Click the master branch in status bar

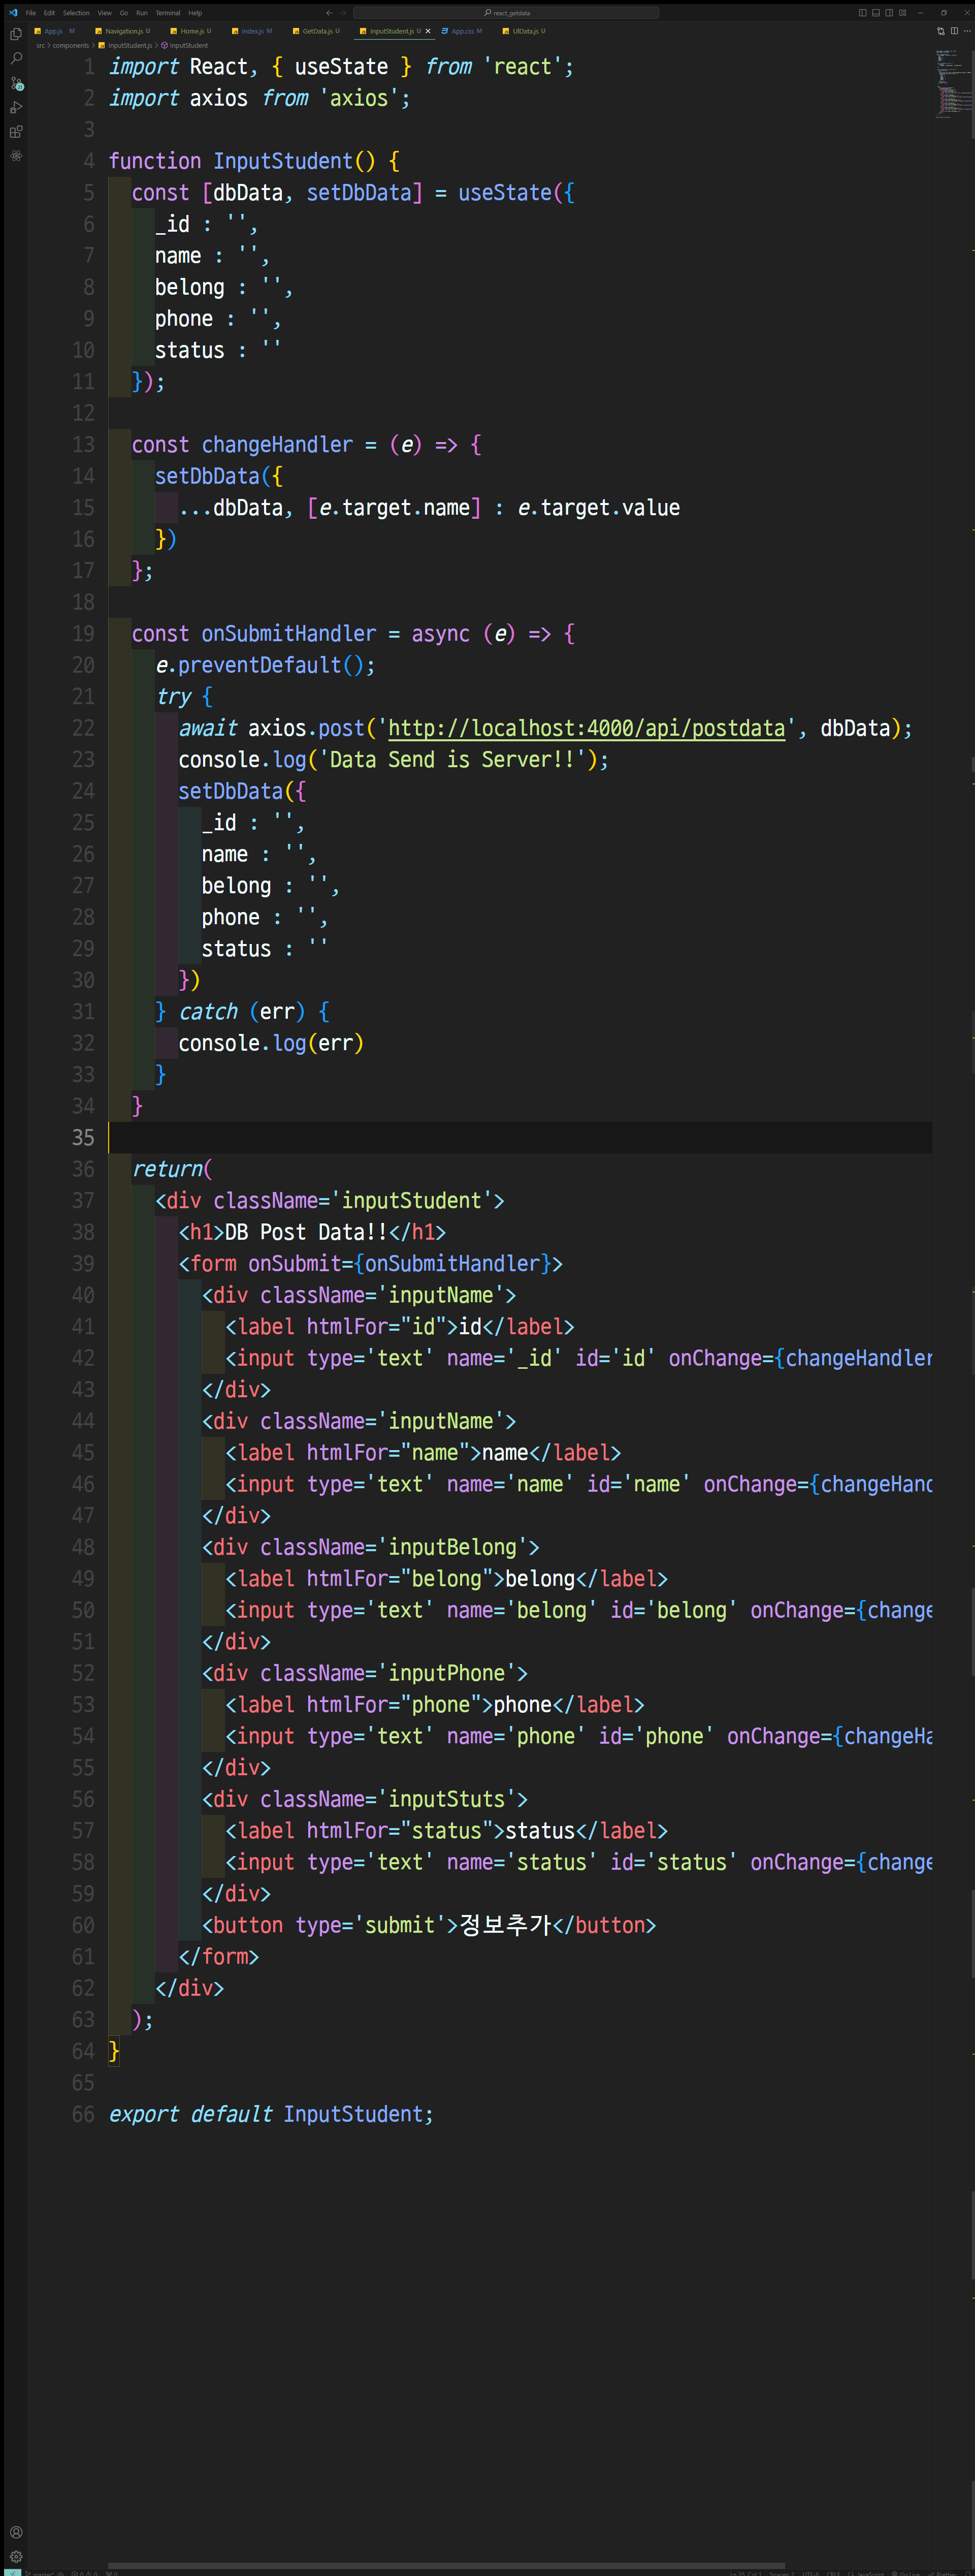(x=40, y=2573)
